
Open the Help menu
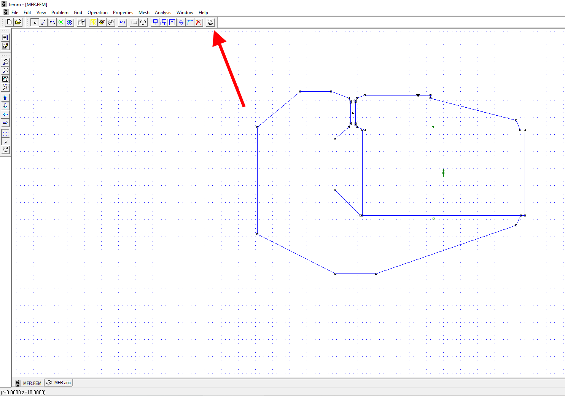203,13
